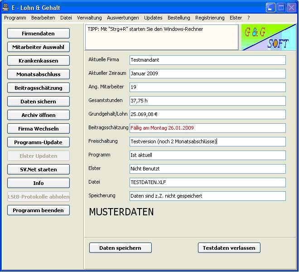Start the Monatsabschluss
This screenshot has height=272, width=299.
[39, 74]
